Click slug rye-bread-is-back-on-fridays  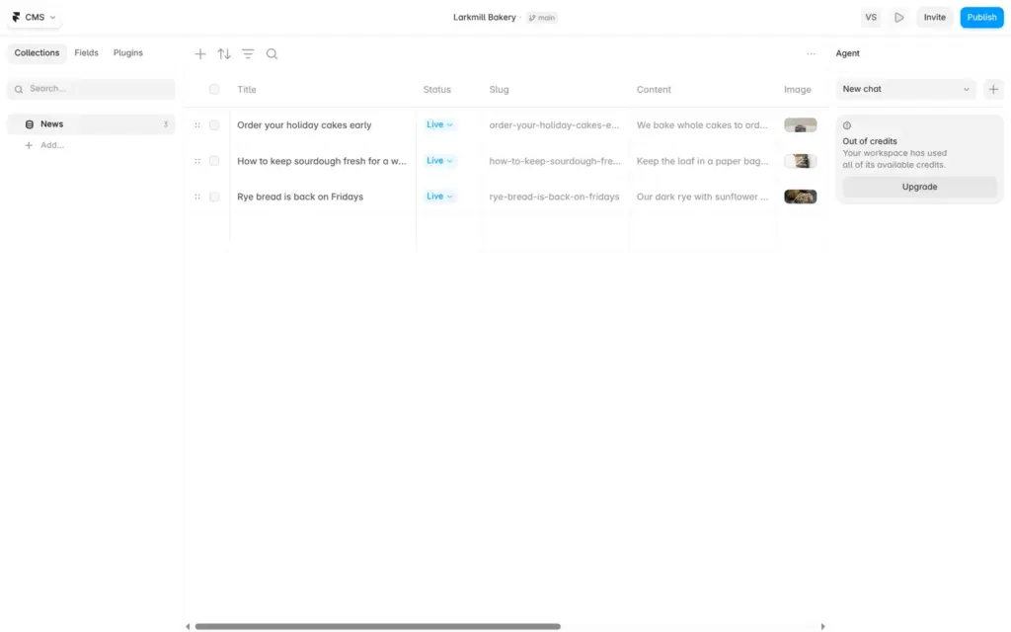[x=554, y=197]
